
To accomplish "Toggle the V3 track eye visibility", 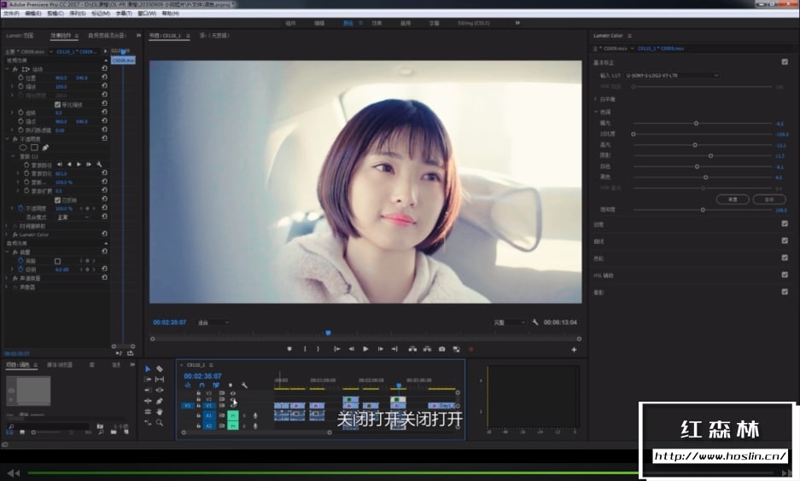I will tap(232, 393).
